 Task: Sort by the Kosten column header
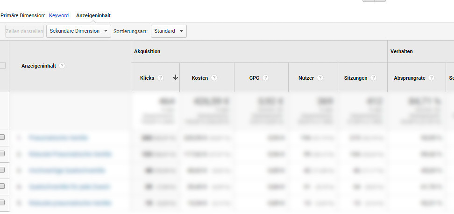click(200, 78)
